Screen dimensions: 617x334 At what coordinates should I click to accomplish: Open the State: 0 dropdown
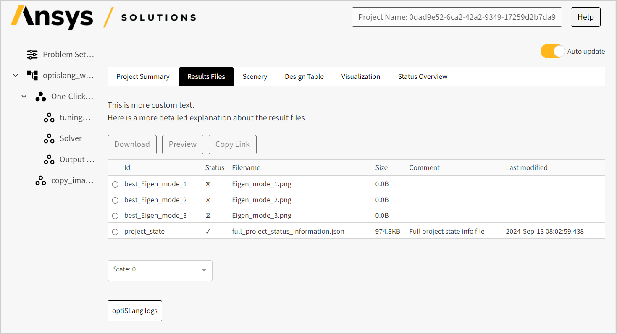coord(160,270)
